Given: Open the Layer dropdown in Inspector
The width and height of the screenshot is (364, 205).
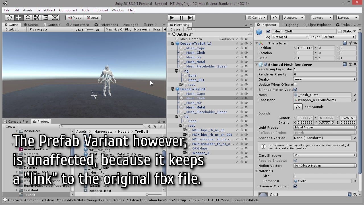Looking at the screenshot, I should click(x=339, y=37).
